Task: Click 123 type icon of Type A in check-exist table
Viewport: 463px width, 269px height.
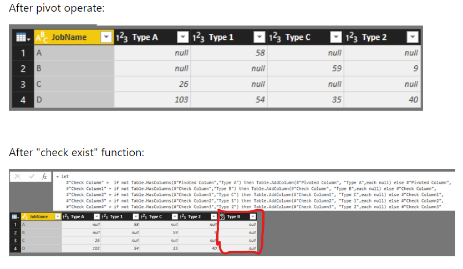Action: (x=65, y=216)
